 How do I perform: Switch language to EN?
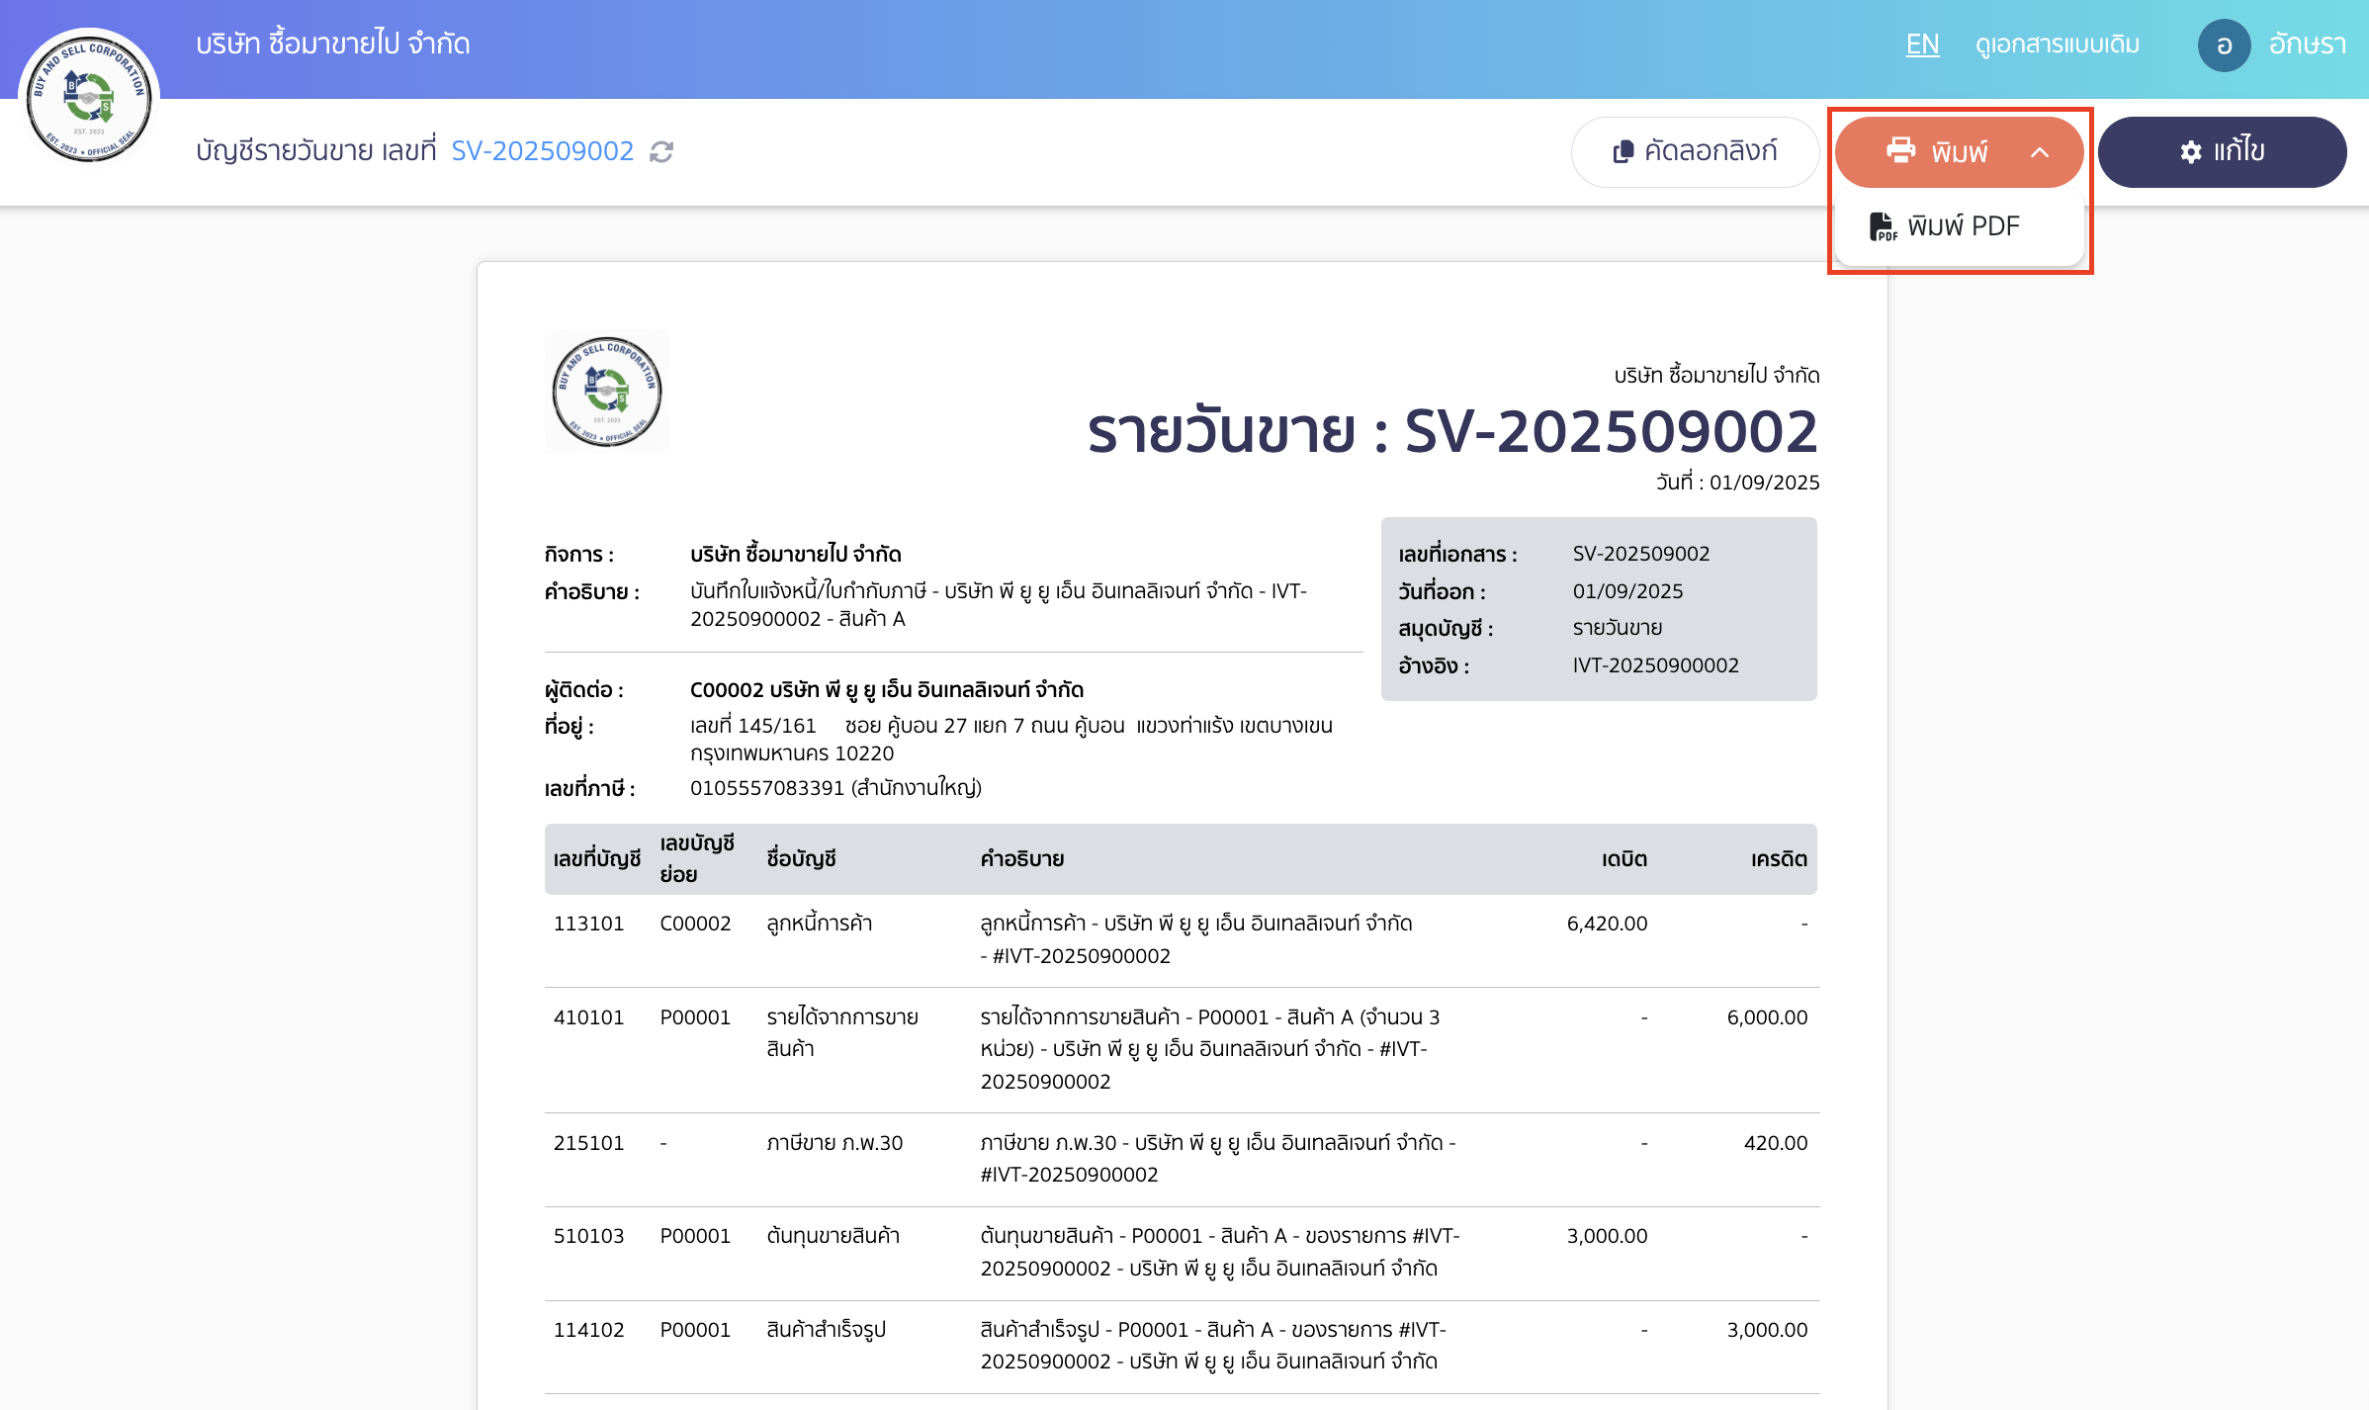point(1922,44)
